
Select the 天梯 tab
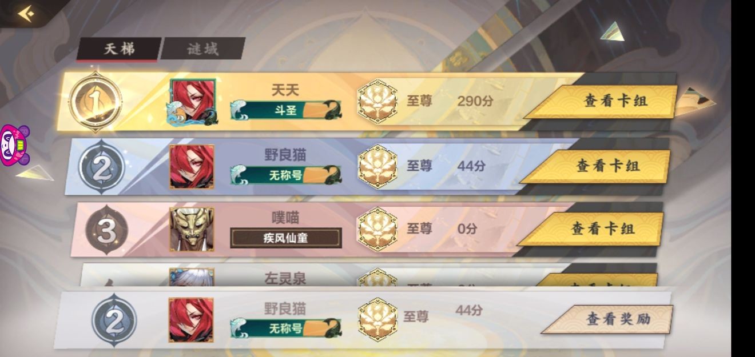click(119, 49)
